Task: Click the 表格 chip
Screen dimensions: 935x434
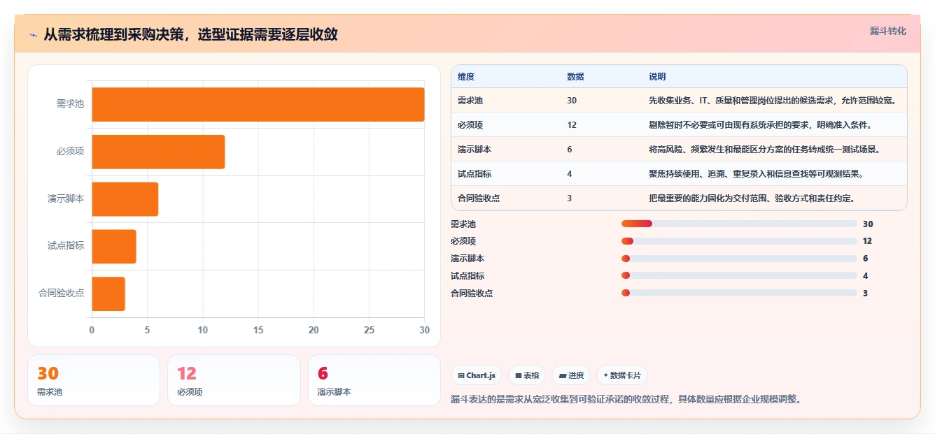Action: point(527,375)
